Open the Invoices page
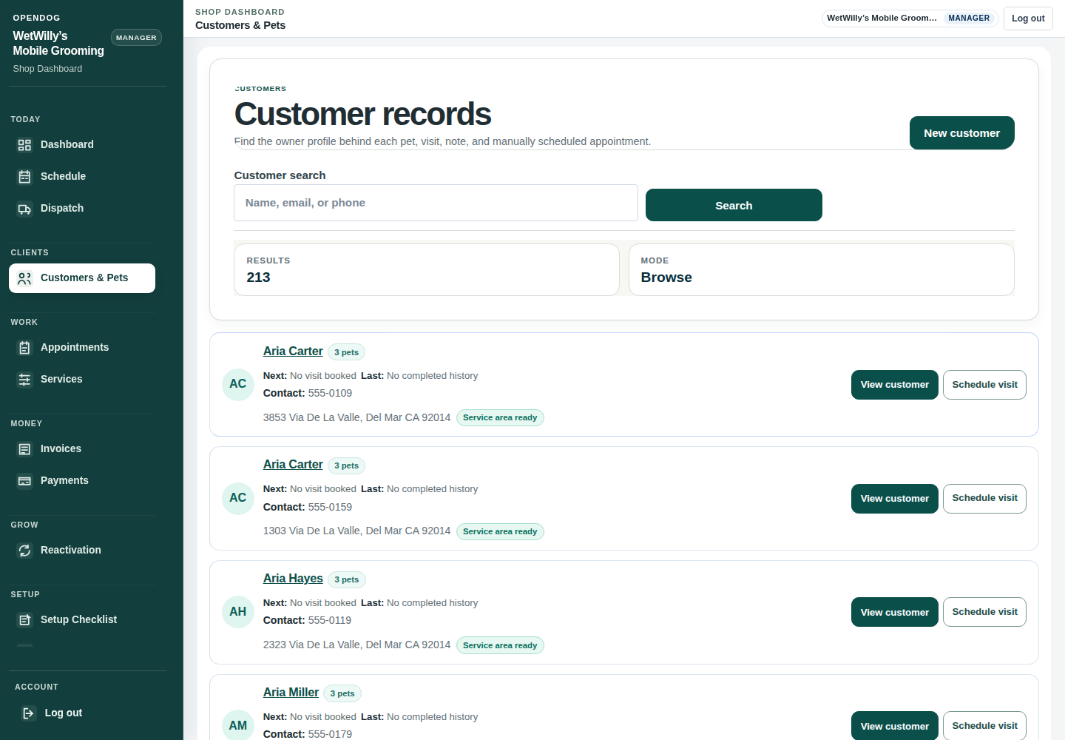 [x=82, y=449]
